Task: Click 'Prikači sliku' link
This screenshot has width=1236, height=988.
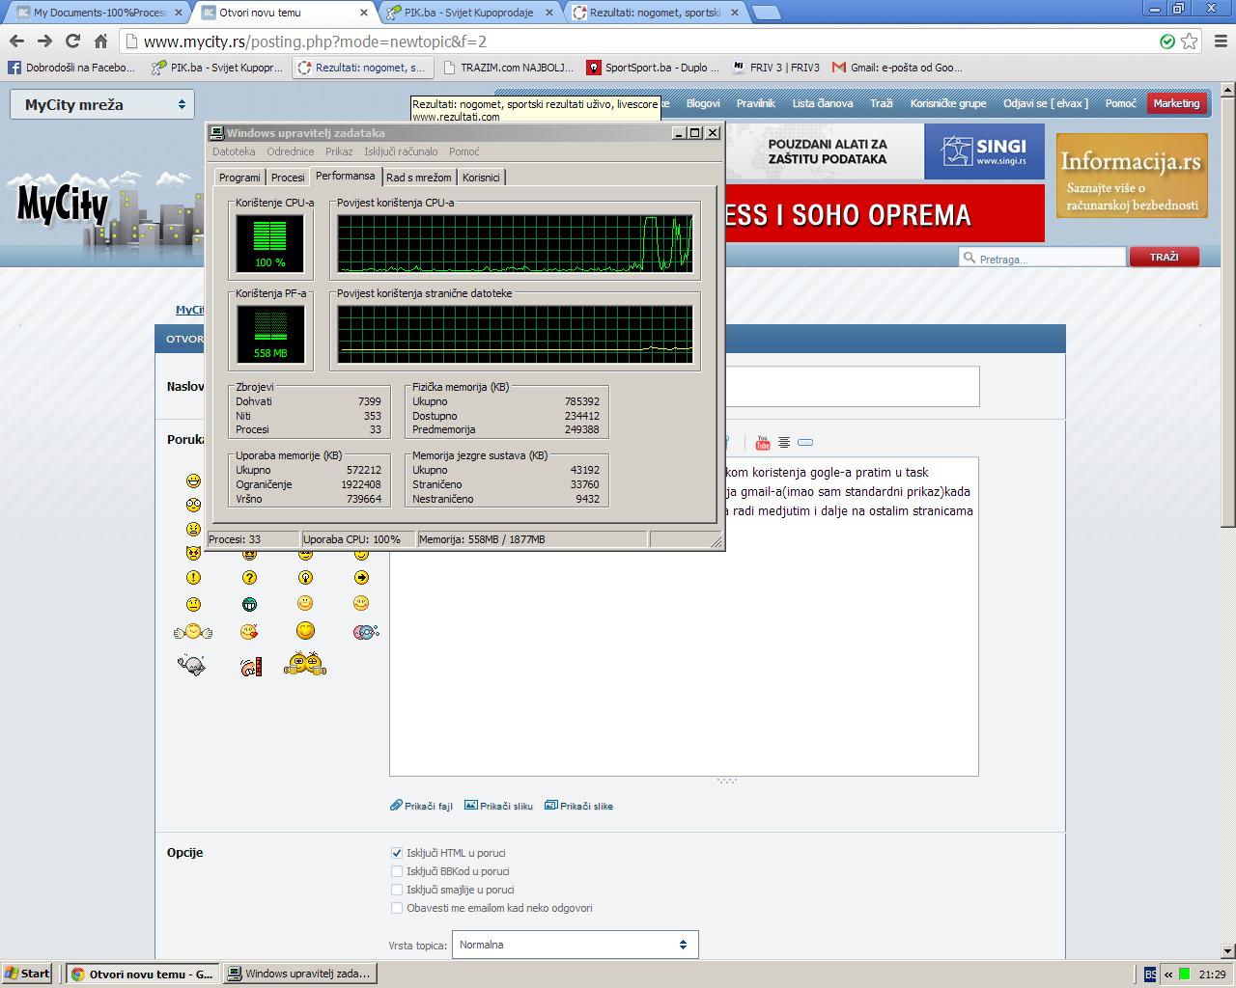Action: click(x=498, y=806)
